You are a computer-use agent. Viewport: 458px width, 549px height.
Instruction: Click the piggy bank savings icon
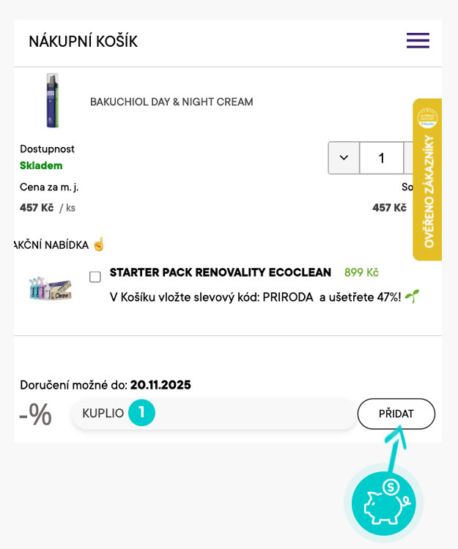(x=384, y=501)
